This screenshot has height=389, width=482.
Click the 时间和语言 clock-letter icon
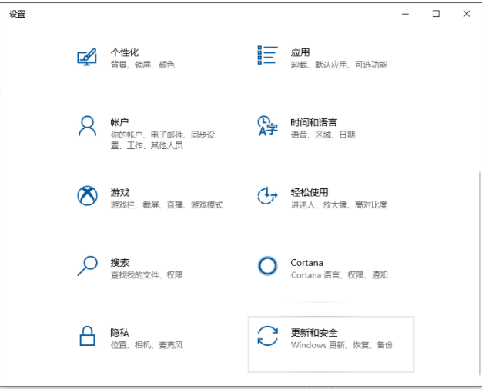[266, 126]
